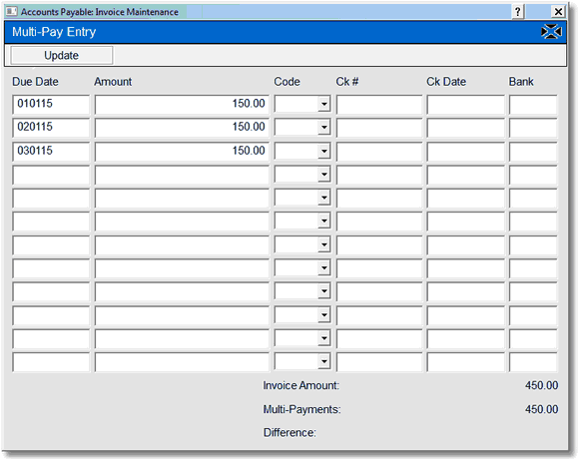Viewport: 580px width, 462px height.
Task: Click empty Amount field in fourth row
Action: (x=182, y=175)
